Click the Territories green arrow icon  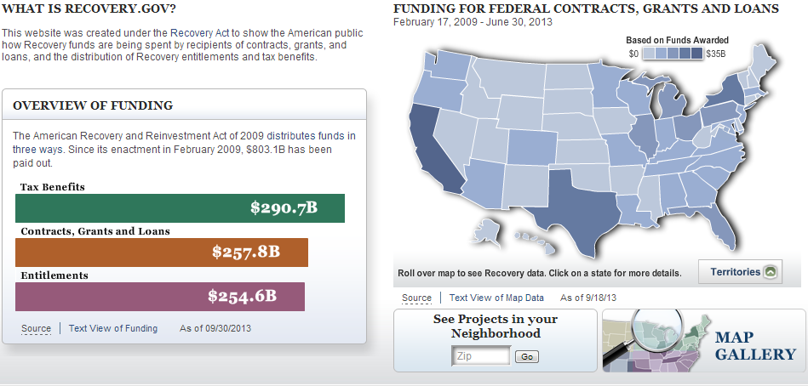770,272
